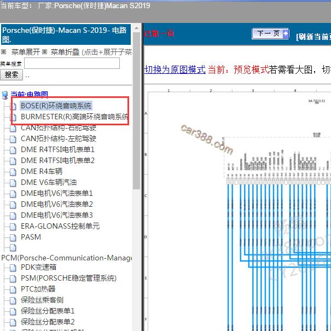Click the 切换为原图模式 link
The width and height of the screenshot is (331, 331).
(175, 69)
